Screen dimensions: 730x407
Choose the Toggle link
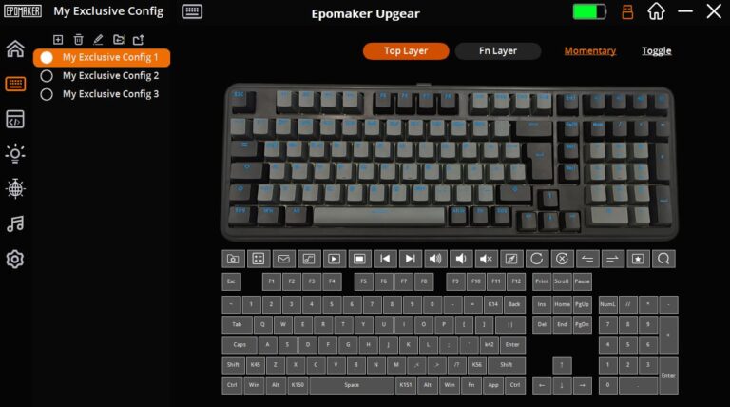[657, 50]
